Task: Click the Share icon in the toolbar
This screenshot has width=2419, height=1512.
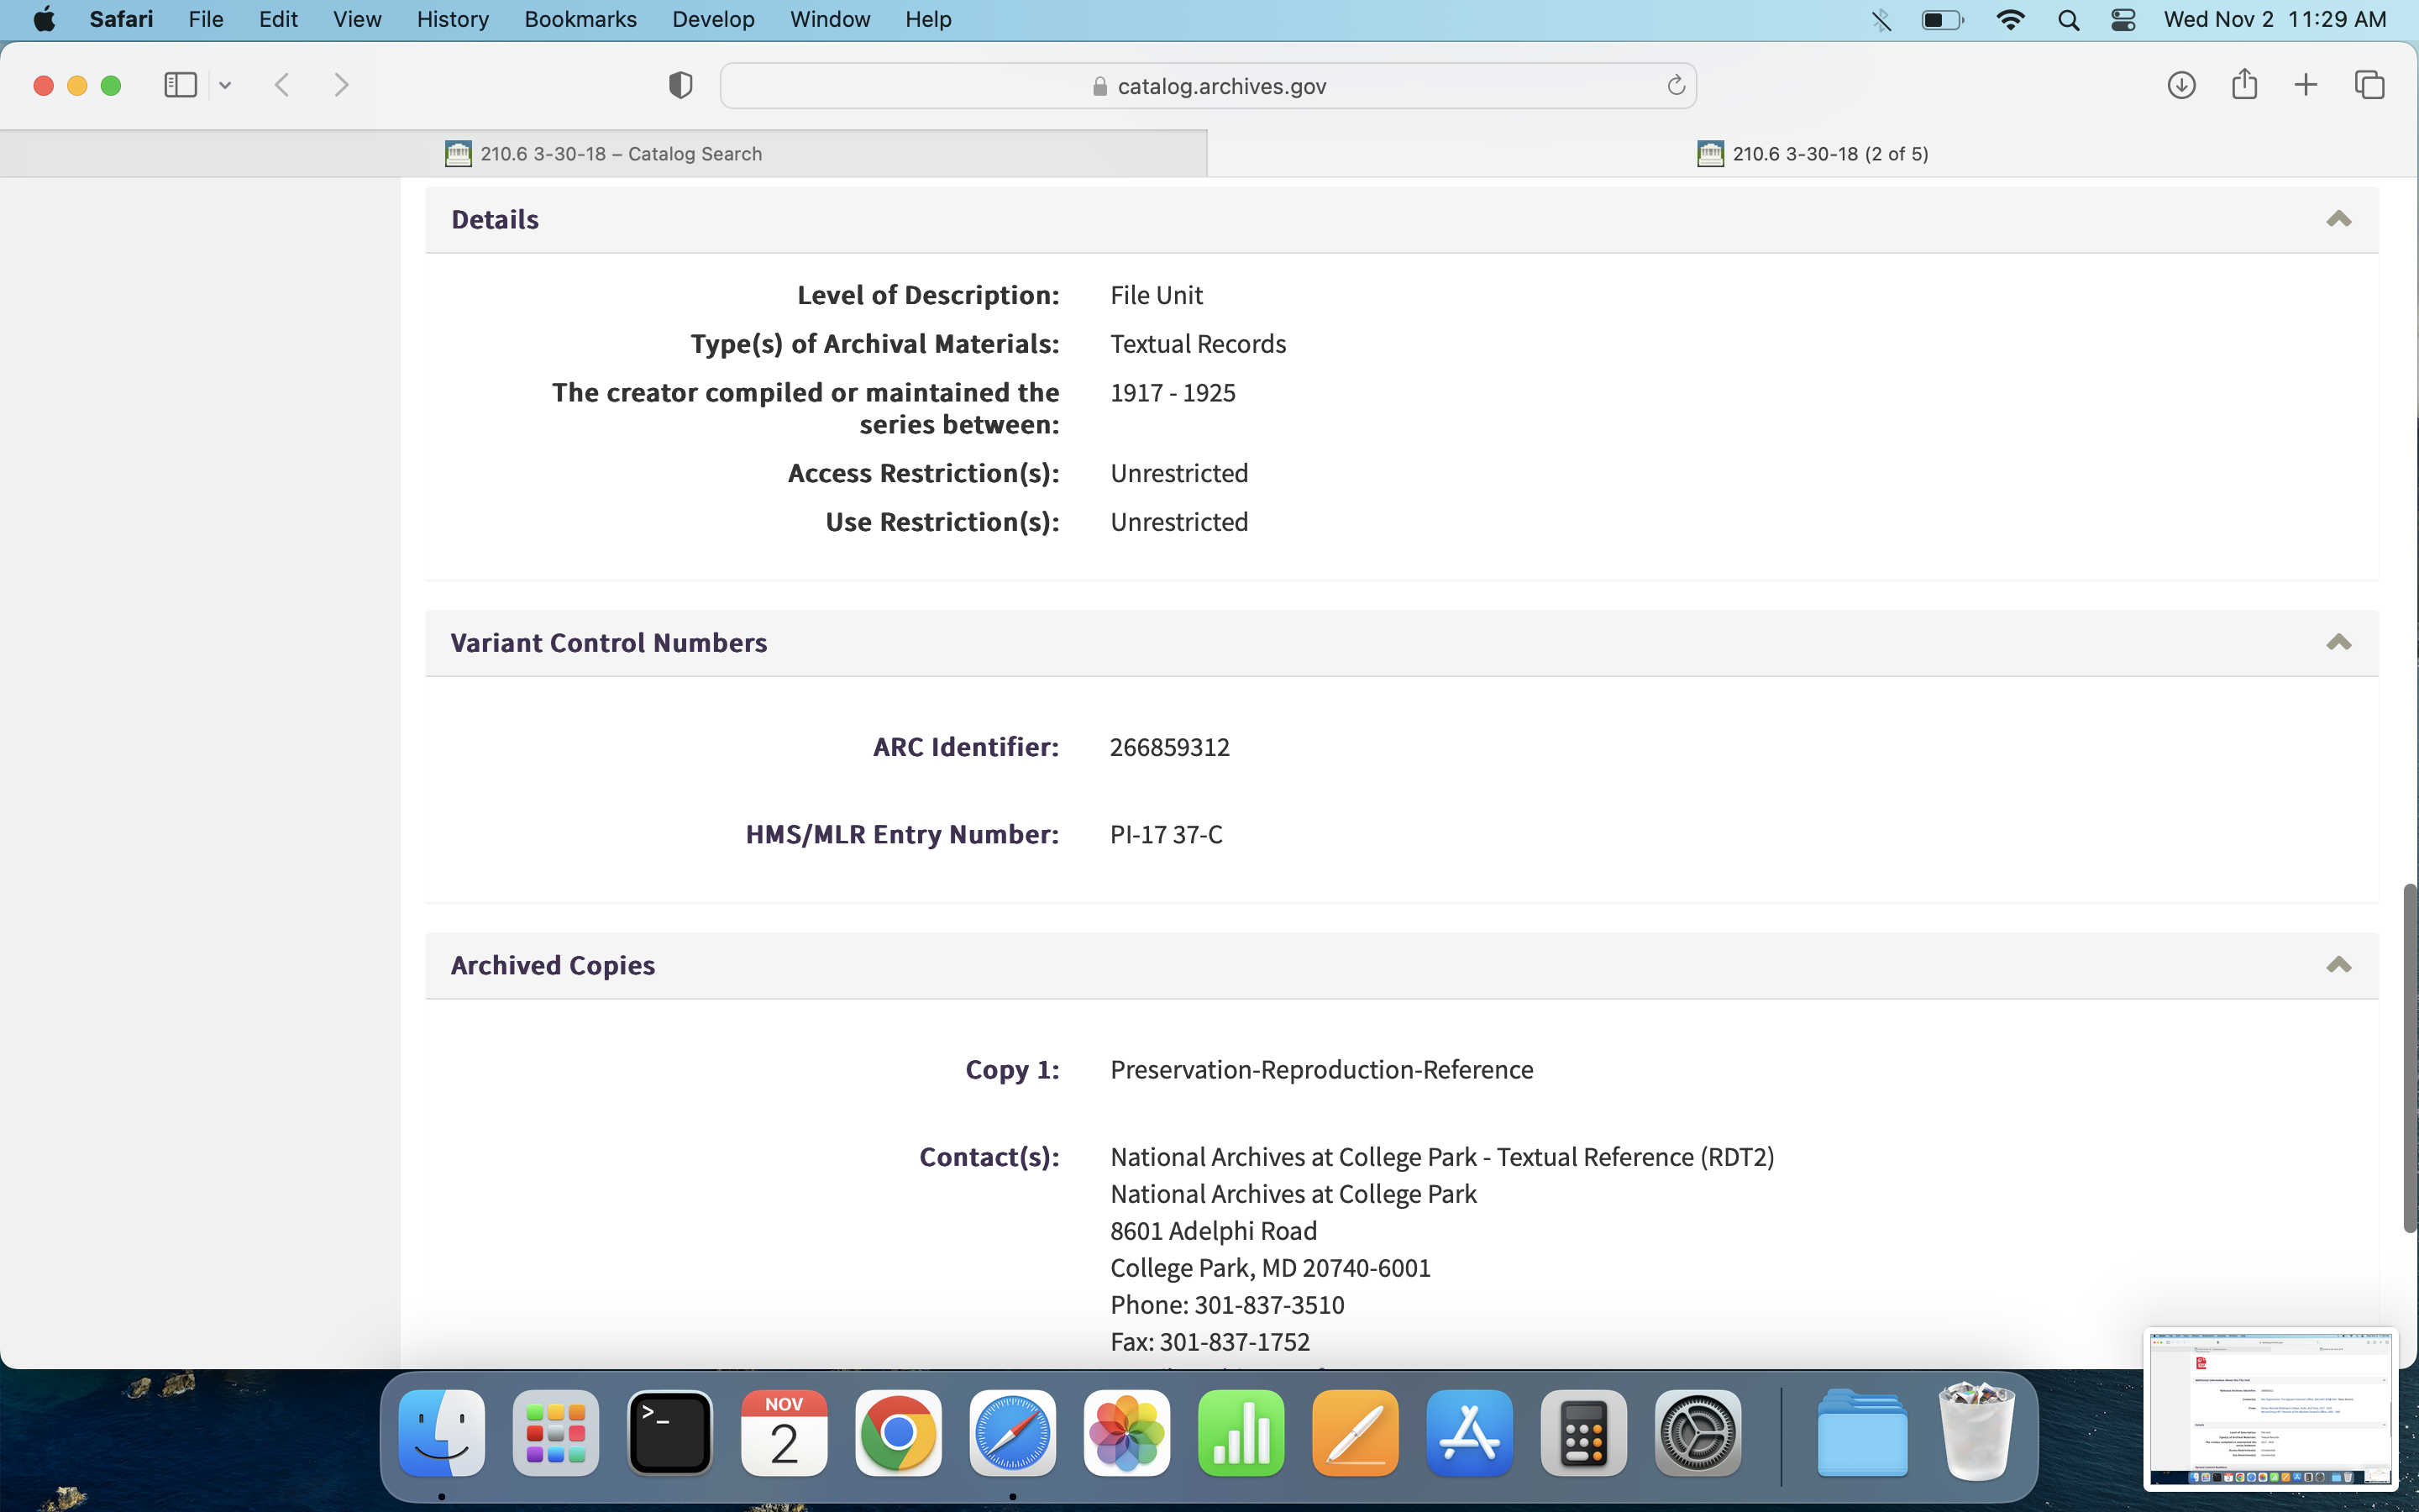Action: 2244,84
